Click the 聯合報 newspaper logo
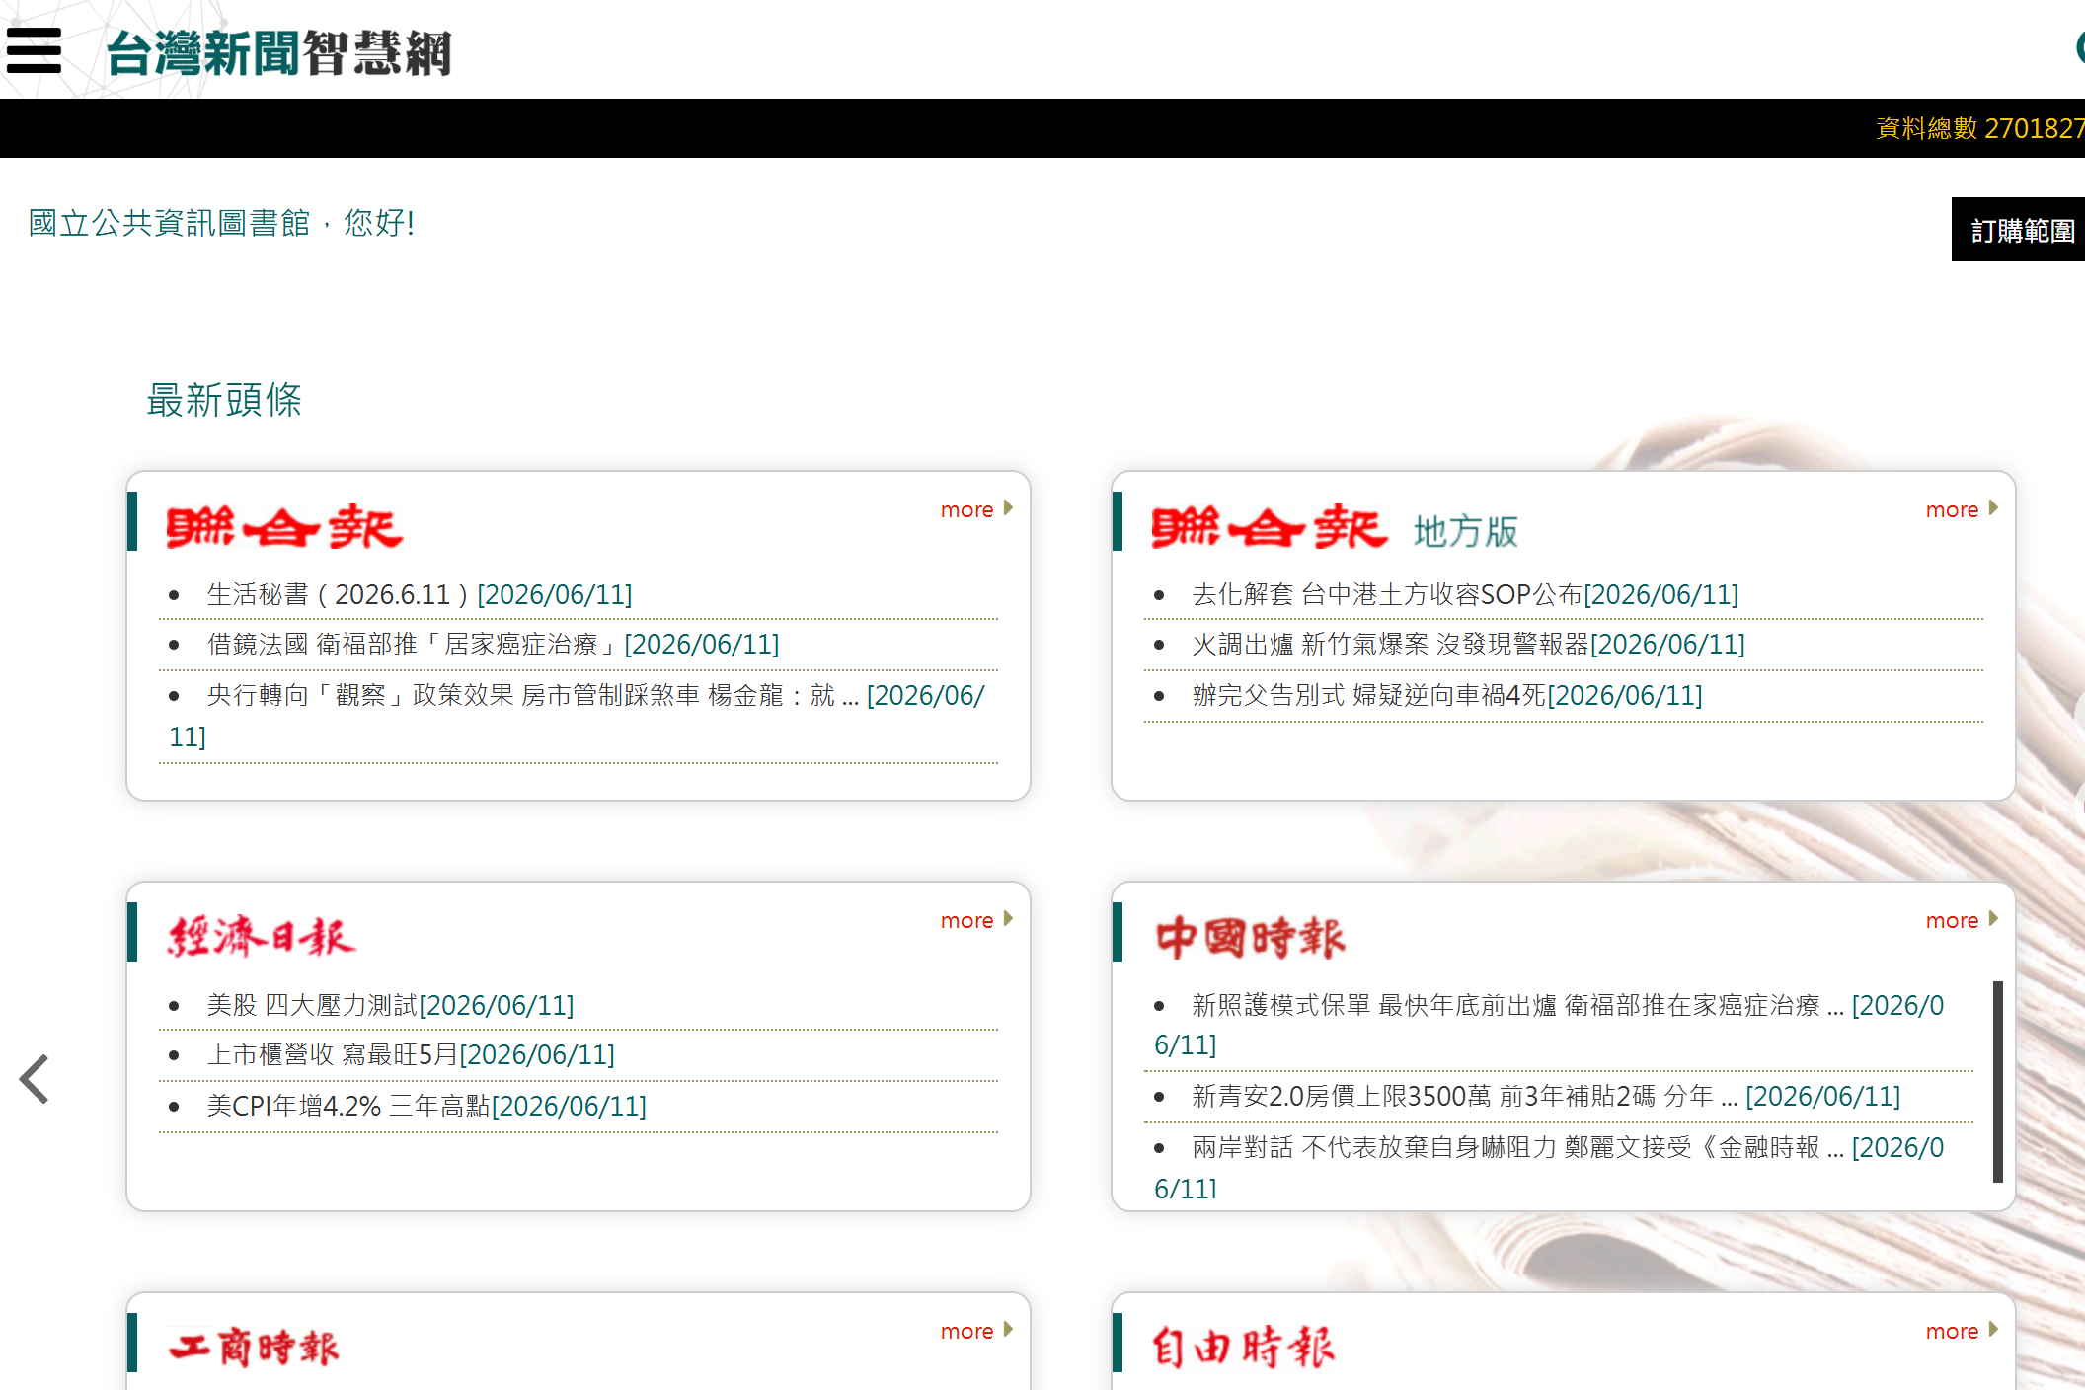Viewport: 2085px width, 1390px height. [284, 527]
